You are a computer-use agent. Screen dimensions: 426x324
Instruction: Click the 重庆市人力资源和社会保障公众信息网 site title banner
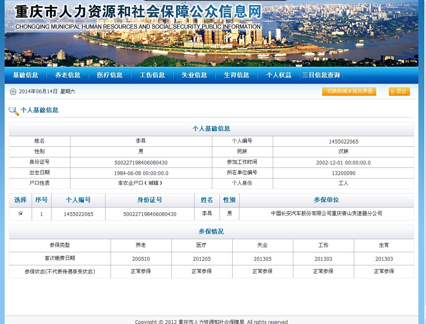(138, 12)
